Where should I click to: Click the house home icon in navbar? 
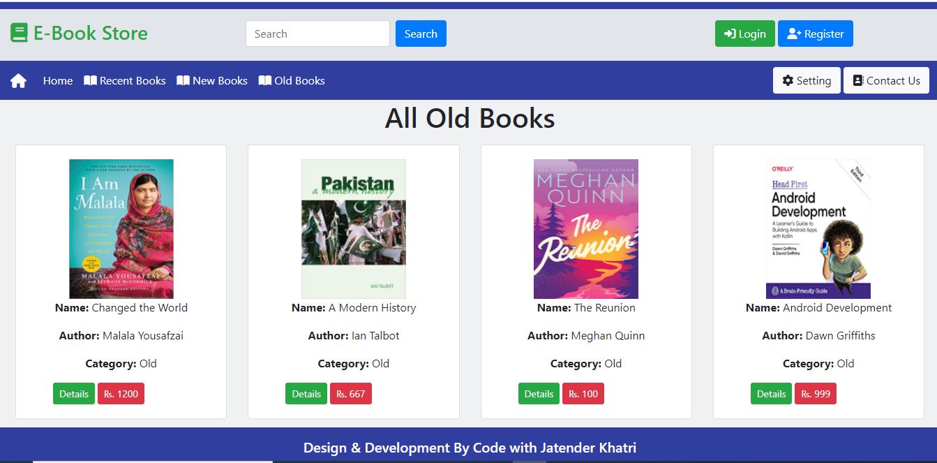click(19, 81)
